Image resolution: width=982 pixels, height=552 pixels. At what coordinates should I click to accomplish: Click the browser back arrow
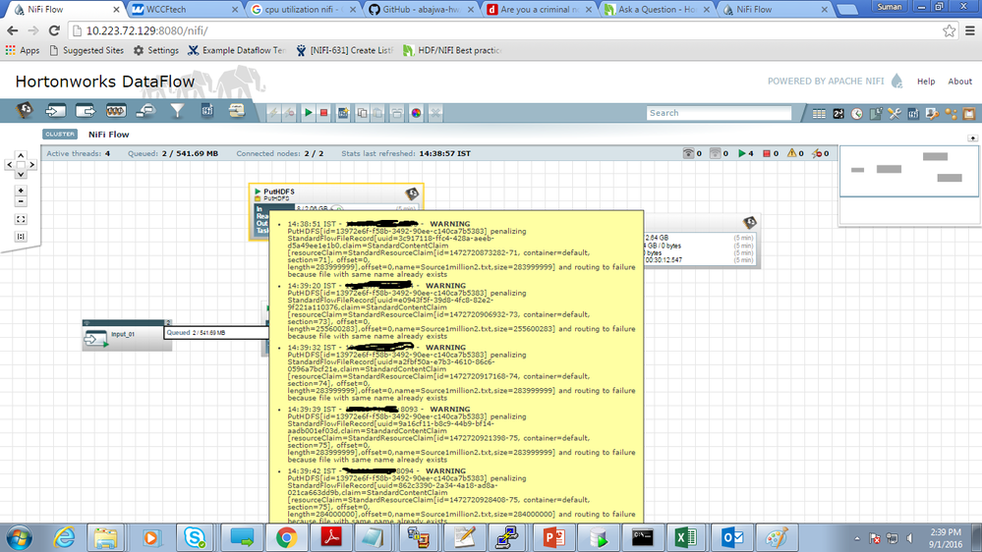13,30
